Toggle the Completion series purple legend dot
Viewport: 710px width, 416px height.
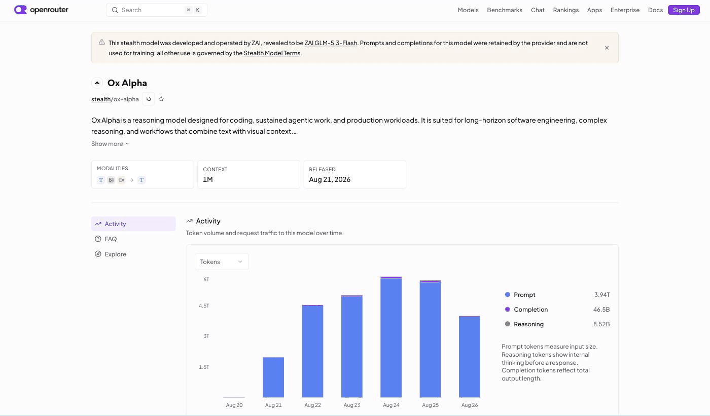tap(508, 310)
